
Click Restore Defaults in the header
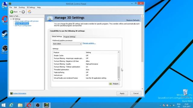point(133,20)
